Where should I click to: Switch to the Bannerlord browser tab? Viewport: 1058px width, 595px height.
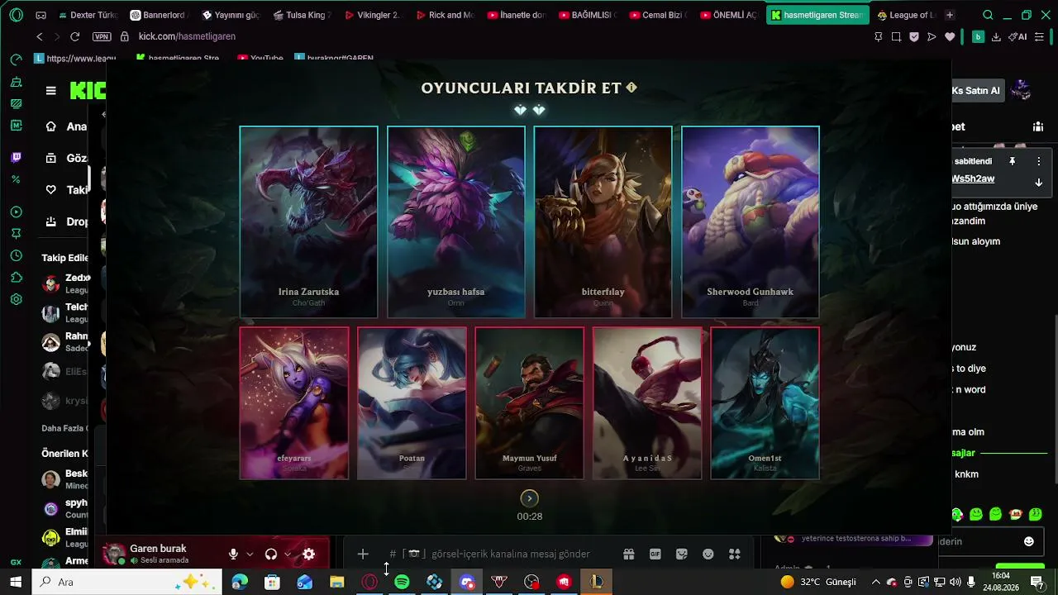(160, 15)
